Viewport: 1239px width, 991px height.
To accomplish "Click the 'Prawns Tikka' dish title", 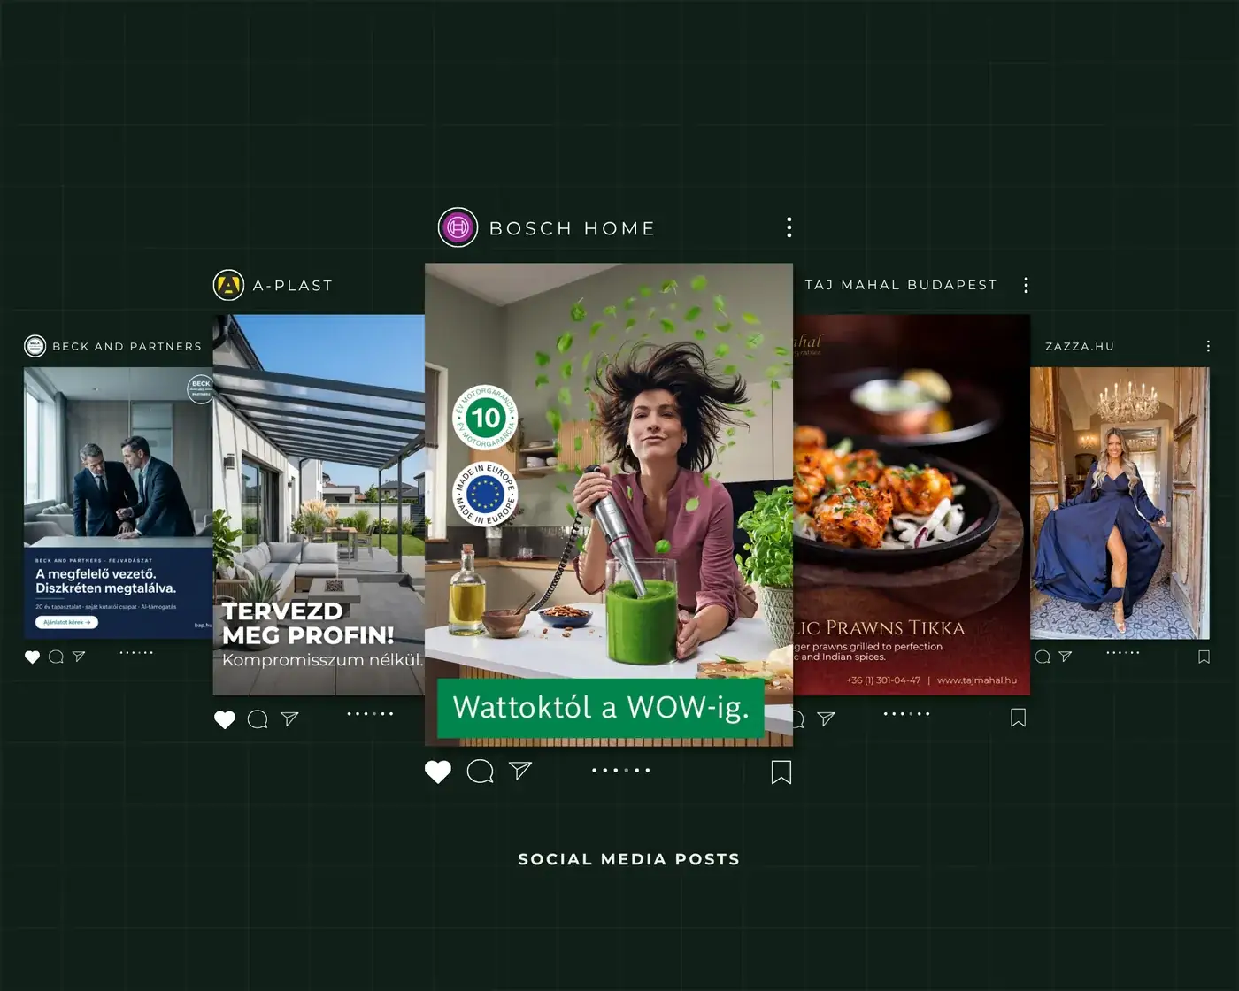I will [896, 628].
